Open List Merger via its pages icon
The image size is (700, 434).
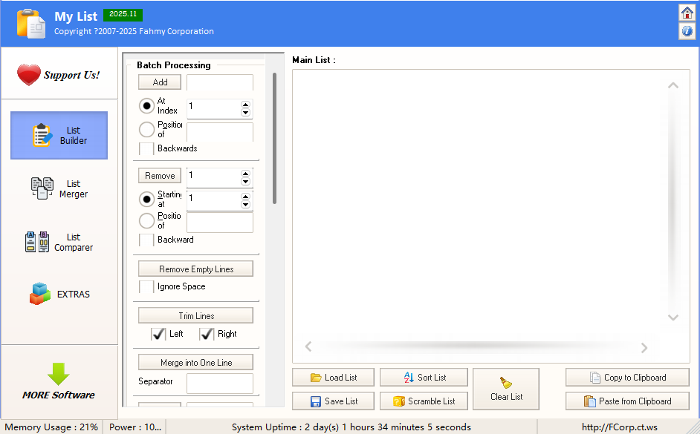[42, 188]
